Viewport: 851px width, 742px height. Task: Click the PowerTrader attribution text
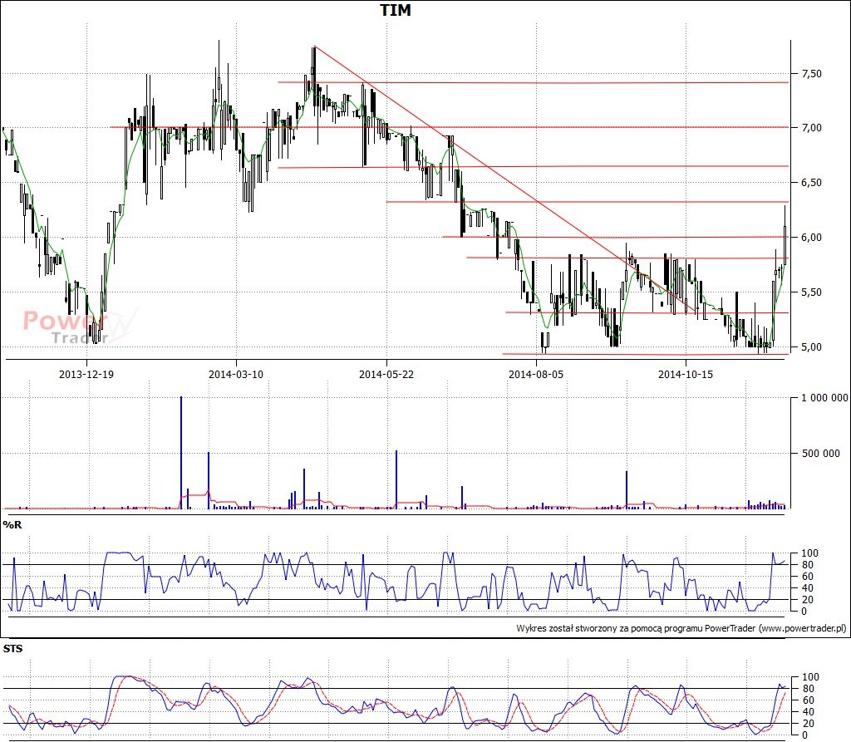681,628
